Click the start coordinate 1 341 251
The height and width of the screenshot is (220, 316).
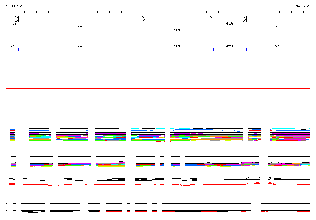coord(14,6)
